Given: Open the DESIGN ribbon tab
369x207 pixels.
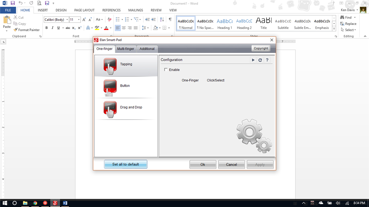Looking at the screenshot, I should point(61,10).
